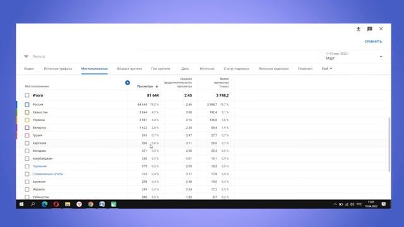Switch to the Видео tab
The height and width of the screenshot is (227, 404).
coord(29,69)
